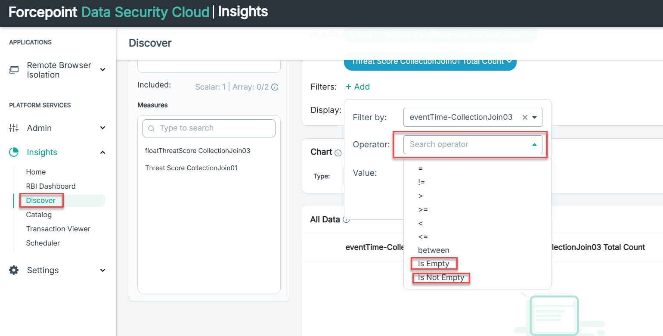Open the Filter by dropdown arrow

coord(534,117)
